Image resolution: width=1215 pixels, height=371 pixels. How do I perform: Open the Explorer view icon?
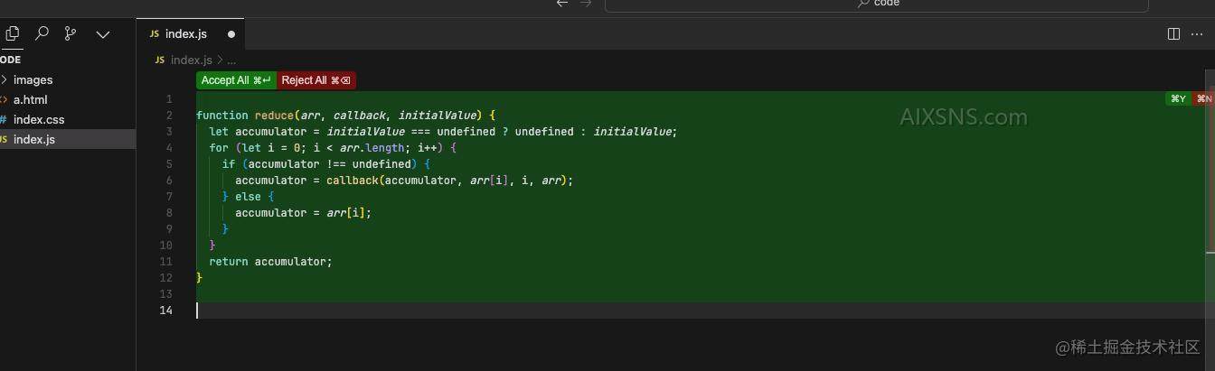click(13, 33)
